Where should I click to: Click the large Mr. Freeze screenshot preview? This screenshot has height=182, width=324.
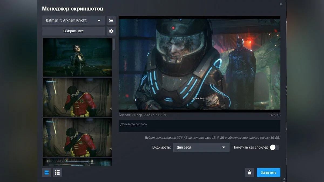point(199,64)
